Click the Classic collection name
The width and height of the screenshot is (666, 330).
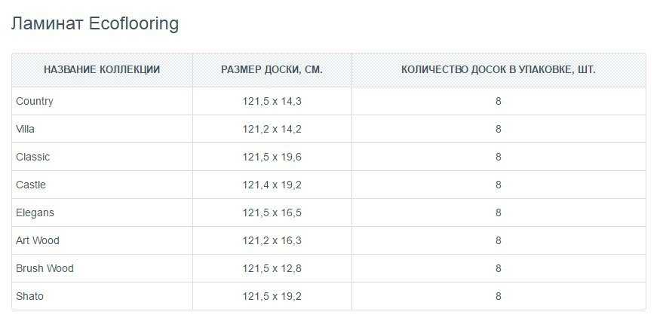(x=32, y=157)
